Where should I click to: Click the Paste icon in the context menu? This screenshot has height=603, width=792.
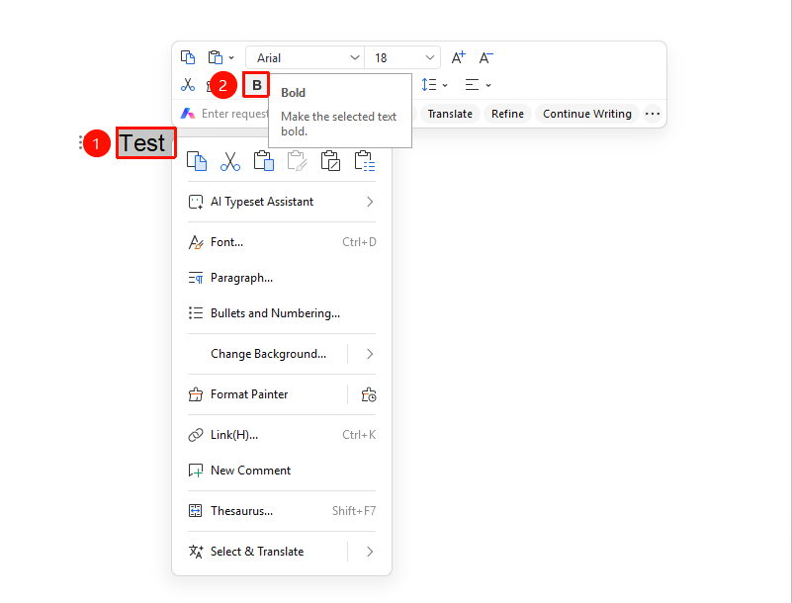point(264,161)
